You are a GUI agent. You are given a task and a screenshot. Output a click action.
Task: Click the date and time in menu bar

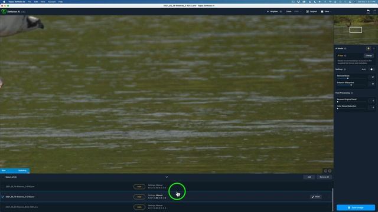coord(366,2)
